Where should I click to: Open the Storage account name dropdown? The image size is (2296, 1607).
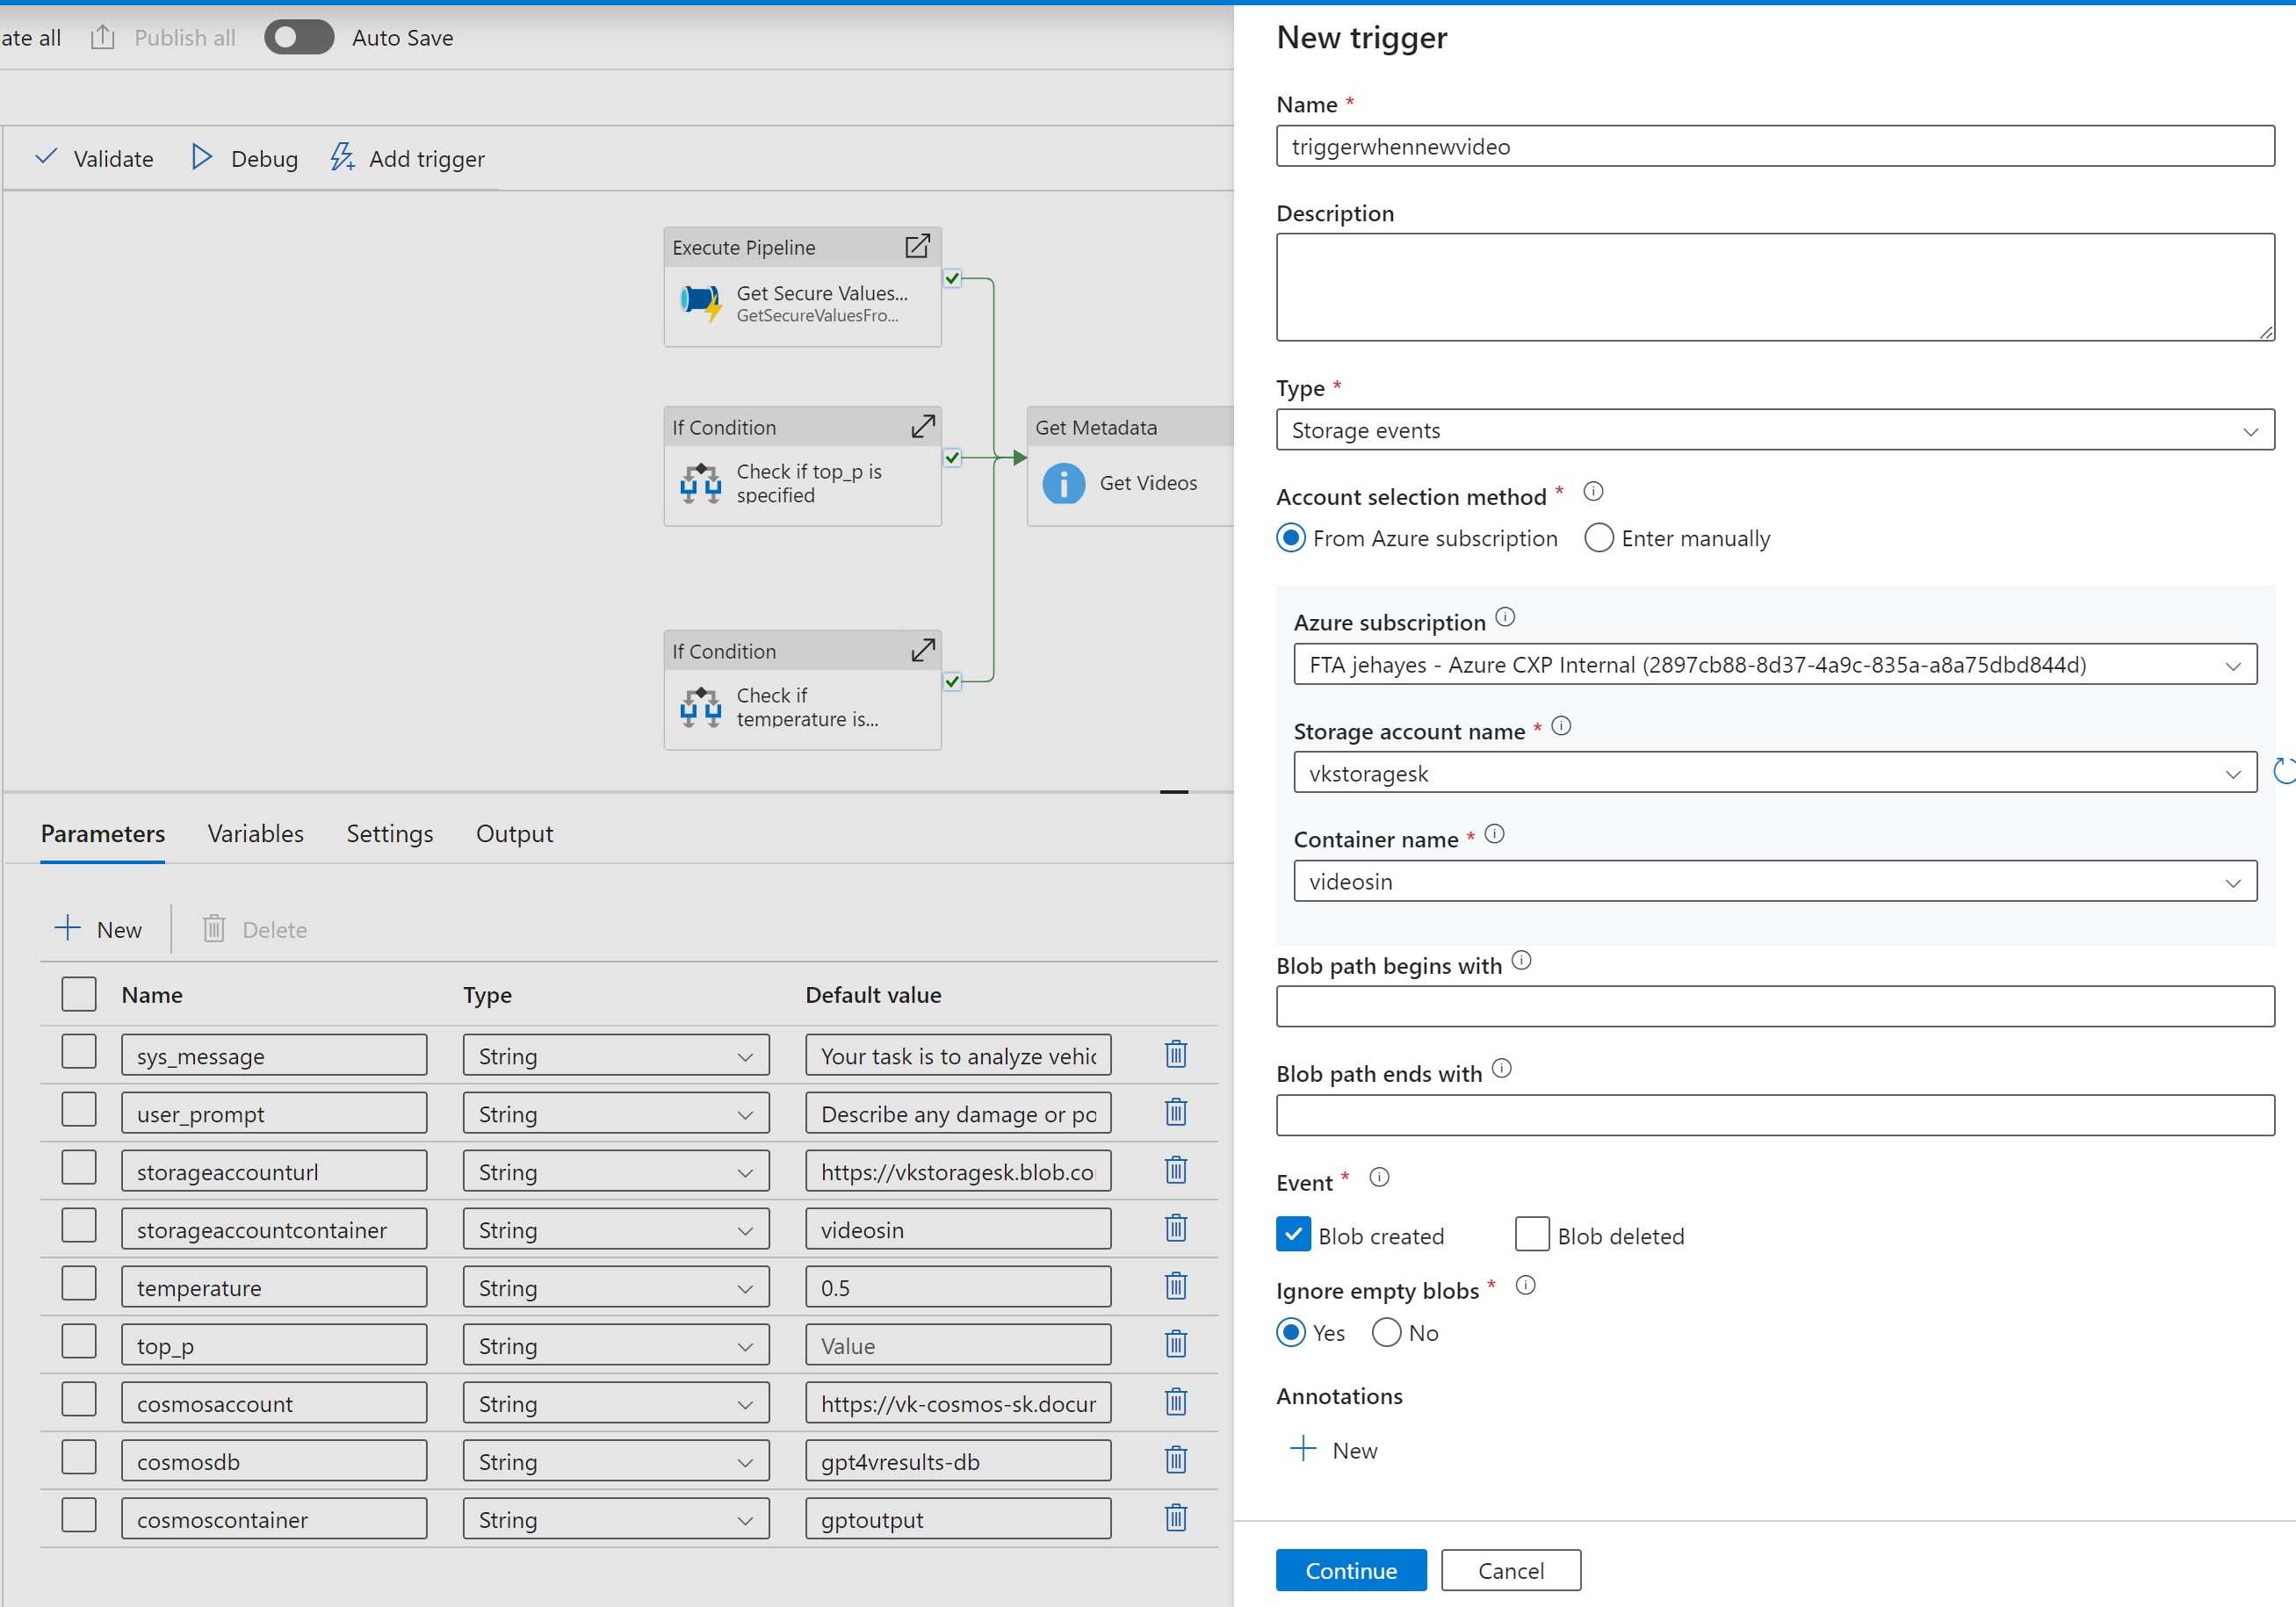(x=1775, y=773)
